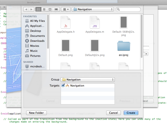Select Desktop in the sidebar

[33, 31]
